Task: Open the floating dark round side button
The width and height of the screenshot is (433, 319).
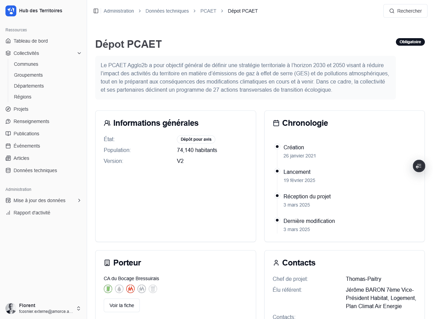Action: (x=419, y=166)
